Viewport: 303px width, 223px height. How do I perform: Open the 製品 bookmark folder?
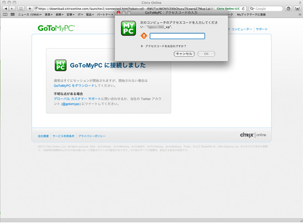[x=90, y=14]
